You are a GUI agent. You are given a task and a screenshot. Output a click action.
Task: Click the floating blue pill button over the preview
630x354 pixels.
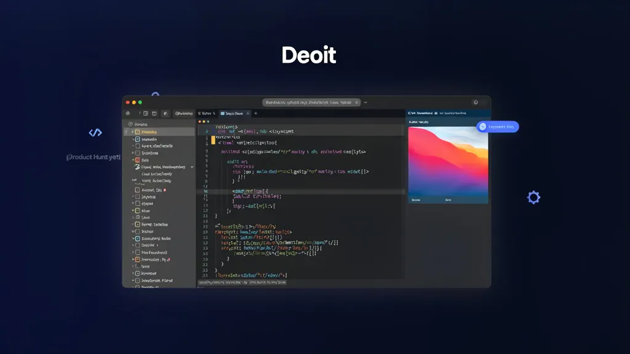pos(497,127)
